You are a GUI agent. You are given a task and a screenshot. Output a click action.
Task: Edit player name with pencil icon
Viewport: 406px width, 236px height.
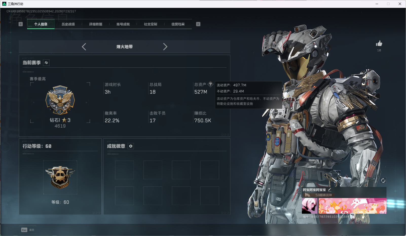coord(329,190)
